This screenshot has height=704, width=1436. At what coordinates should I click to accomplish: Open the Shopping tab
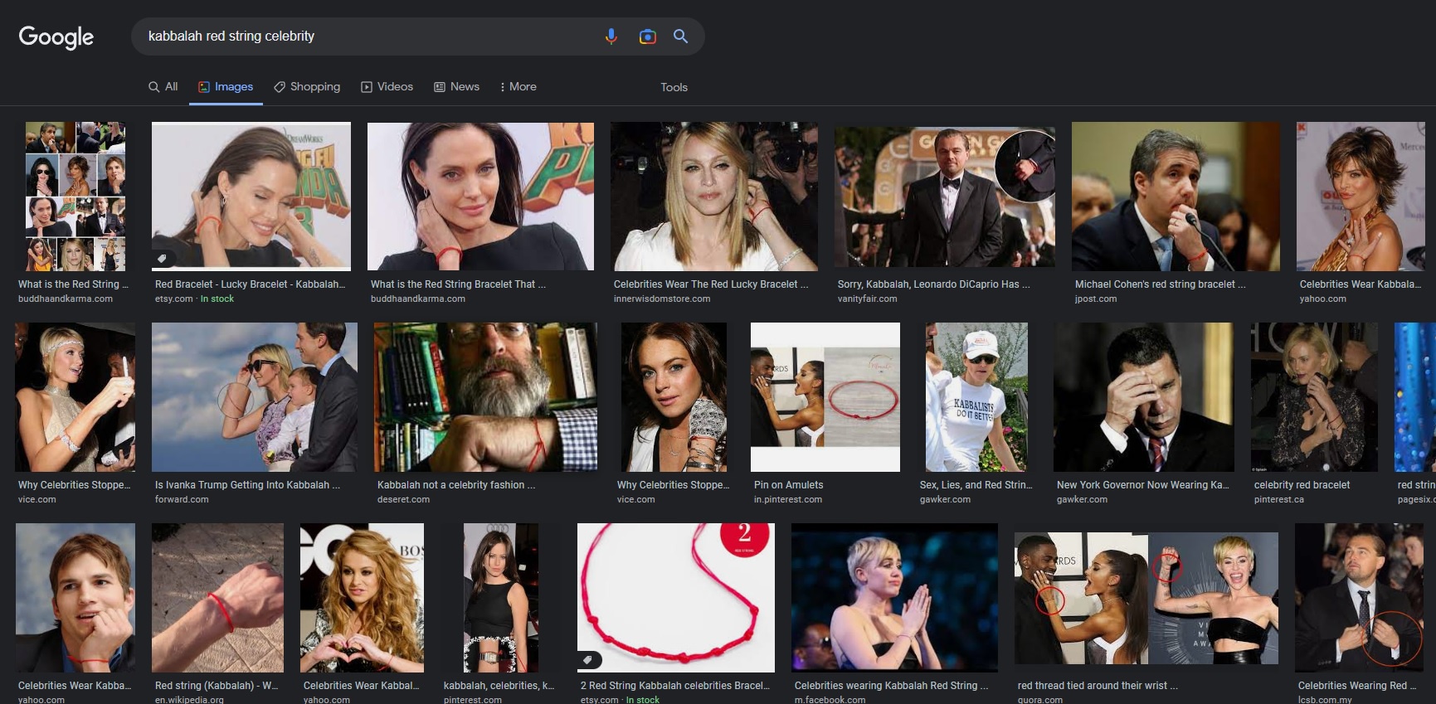307,86
